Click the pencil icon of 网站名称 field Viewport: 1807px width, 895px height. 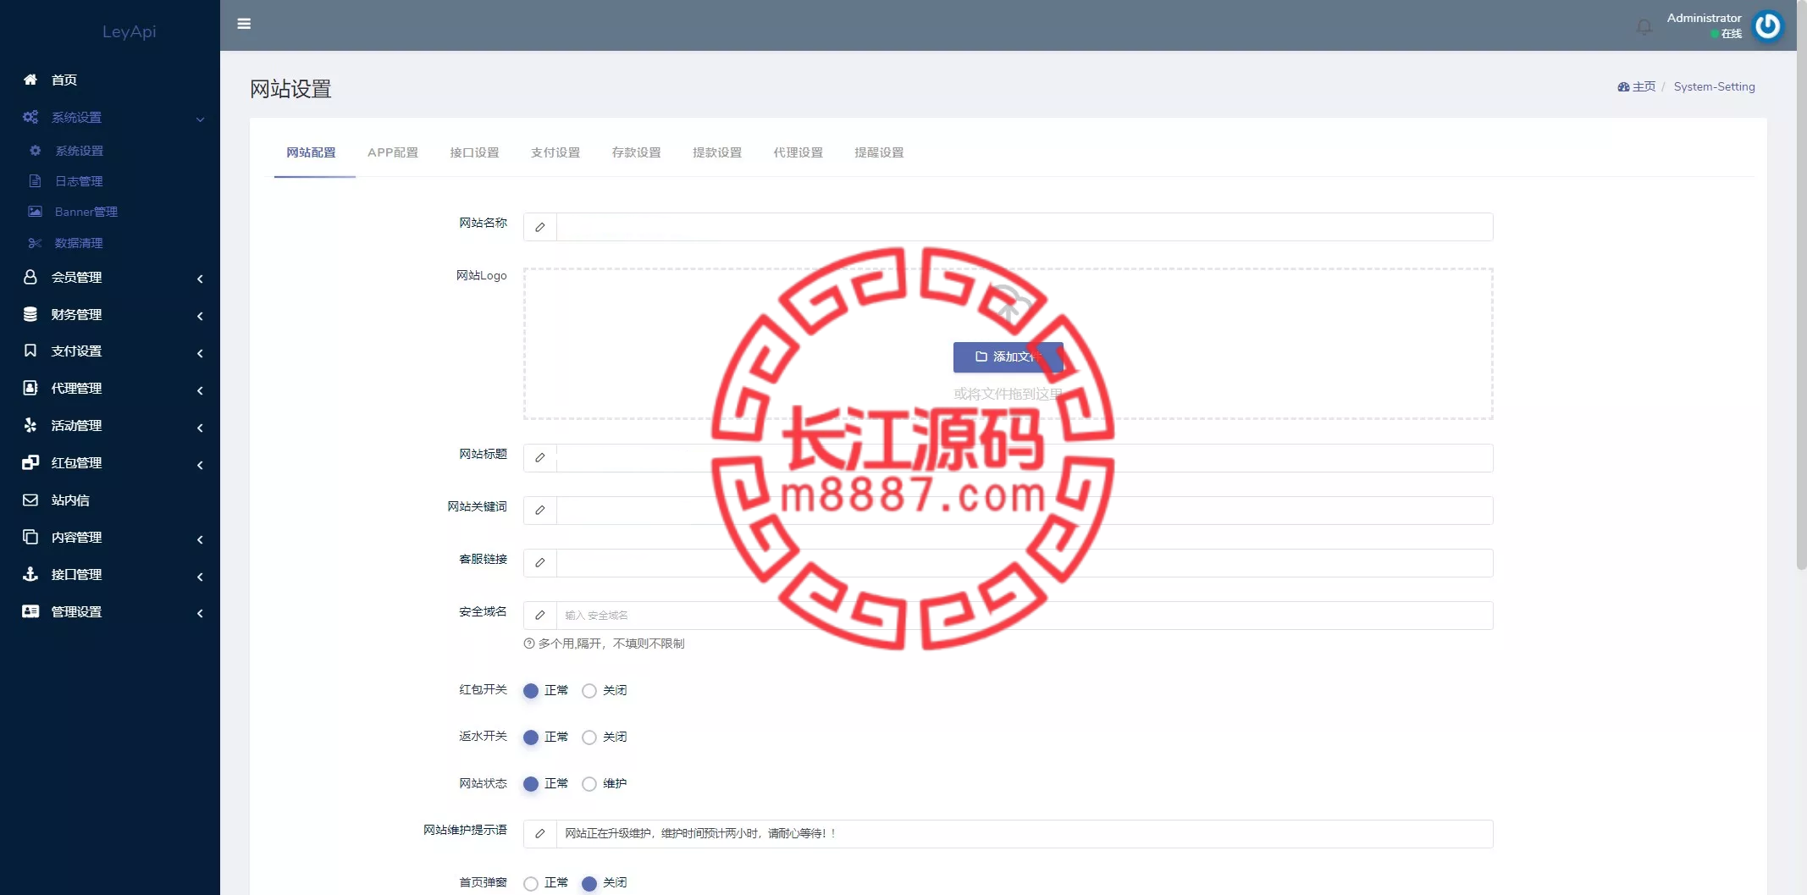(x=540, y=227)
